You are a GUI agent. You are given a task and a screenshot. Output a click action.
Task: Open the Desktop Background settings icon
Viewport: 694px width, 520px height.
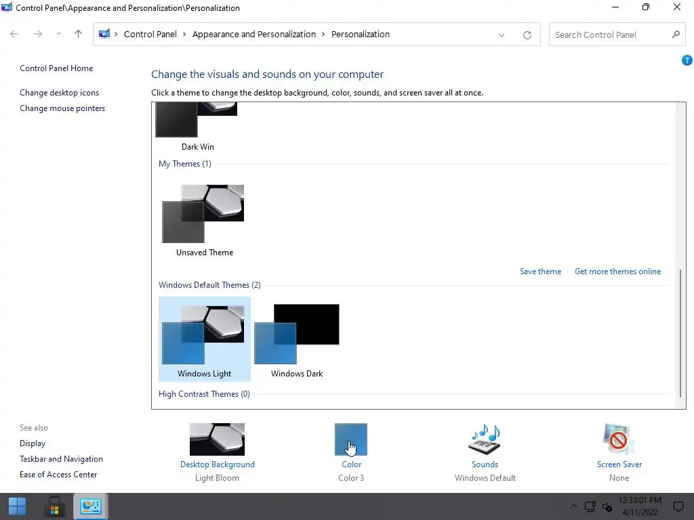coord(217,439)
